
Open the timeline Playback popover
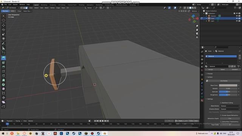pyautogui.click(x=10, y=121)
